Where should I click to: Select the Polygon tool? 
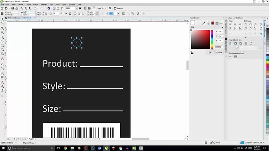[2, 54]
